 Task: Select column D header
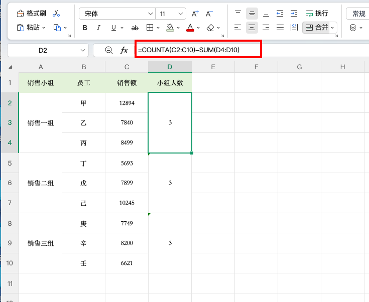click(x=170, y=67)
